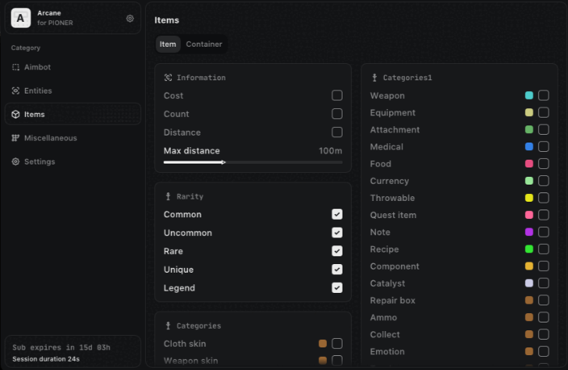Image resolution: width=568 pixels, height=370 pixels.
Task: Go to the Entities category
Action: [x=38, y=91]
